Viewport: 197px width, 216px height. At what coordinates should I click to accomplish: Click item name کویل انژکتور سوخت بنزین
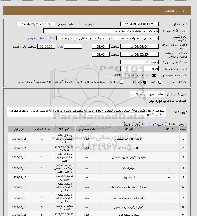coord(128,207)
